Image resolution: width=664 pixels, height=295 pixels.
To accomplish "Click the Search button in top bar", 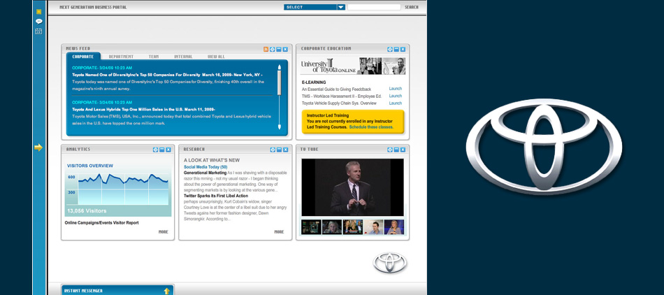I will pyautogui.click(x=412, y=7).
